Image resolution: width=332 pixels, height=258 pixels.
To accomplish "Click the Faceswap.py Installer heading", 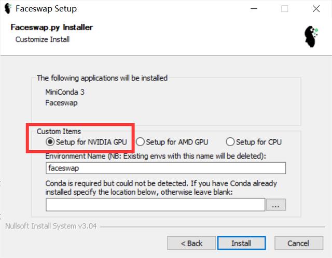I will point(52,27).
